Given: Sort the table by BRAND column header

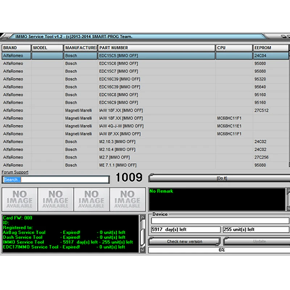Looking at the screenshot, I should tap(16, 47).
